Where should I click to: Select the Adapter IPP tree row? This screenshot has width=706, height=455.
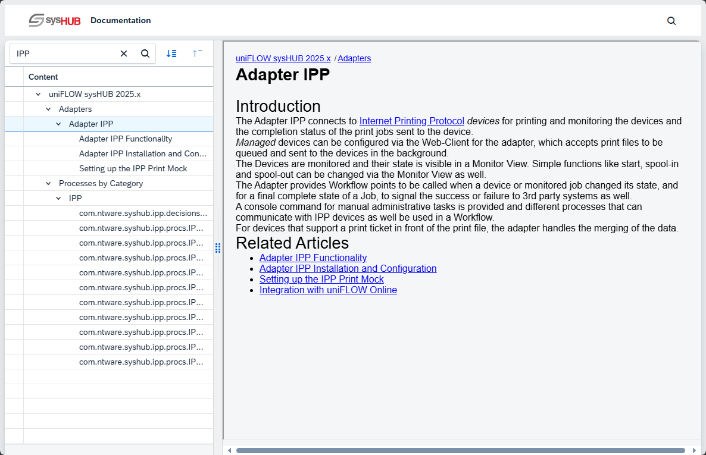tap(109, 124)
